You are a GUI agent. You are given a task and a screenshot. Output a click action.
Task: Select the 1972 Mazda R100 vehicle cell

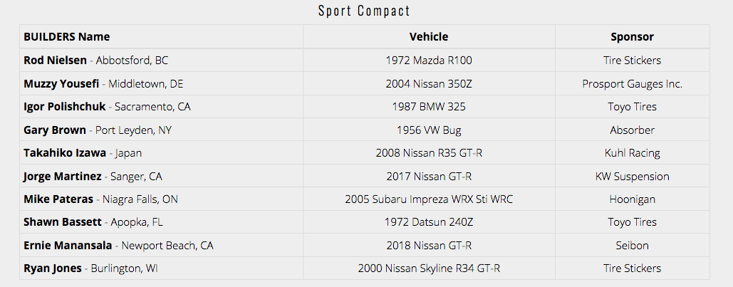(429, 61)
